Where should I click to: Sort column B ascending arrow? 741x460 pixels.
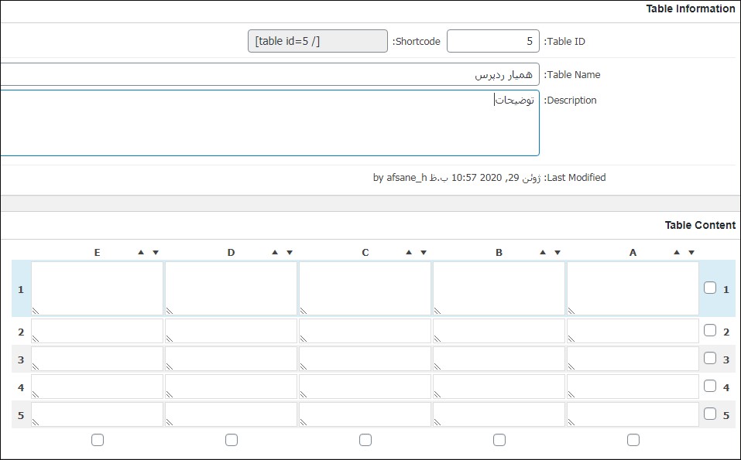pos(543,252)
